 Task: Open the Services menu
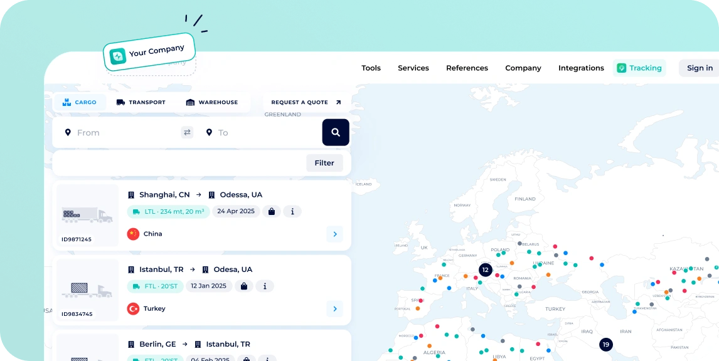413,68
